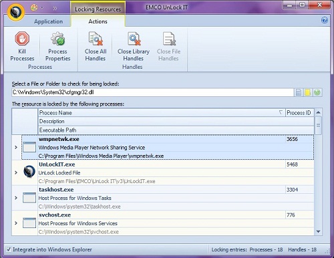Click the Executable Path column header

tap(176, 130)
